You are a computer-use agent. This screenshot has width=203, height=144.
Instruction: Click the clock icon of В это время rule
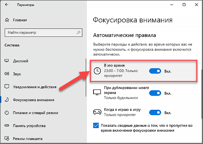pos(97,71)
